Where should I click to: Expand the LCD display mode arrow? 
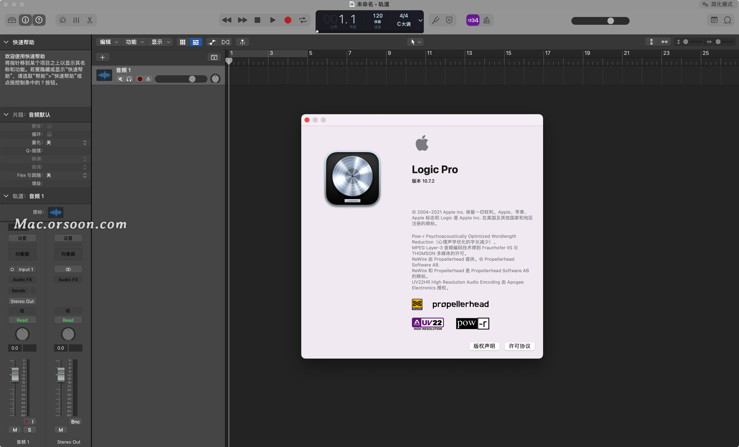click(x=420, y=20)
